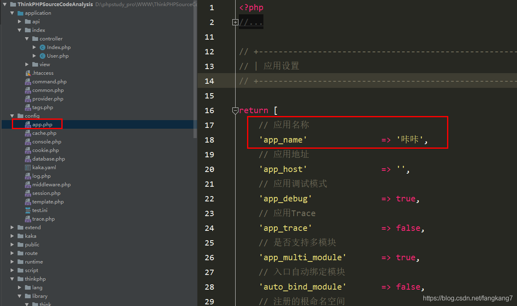Click the class icon beside Index.php
The height and width of the screenshot is (306, 517).
pyautogui.click(x=42, y=47)
